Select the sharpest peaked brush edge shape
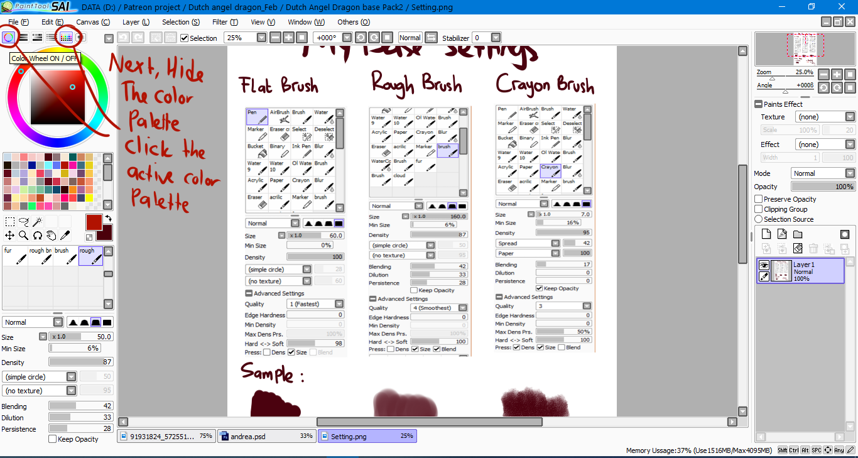 [x=73, y=322]
